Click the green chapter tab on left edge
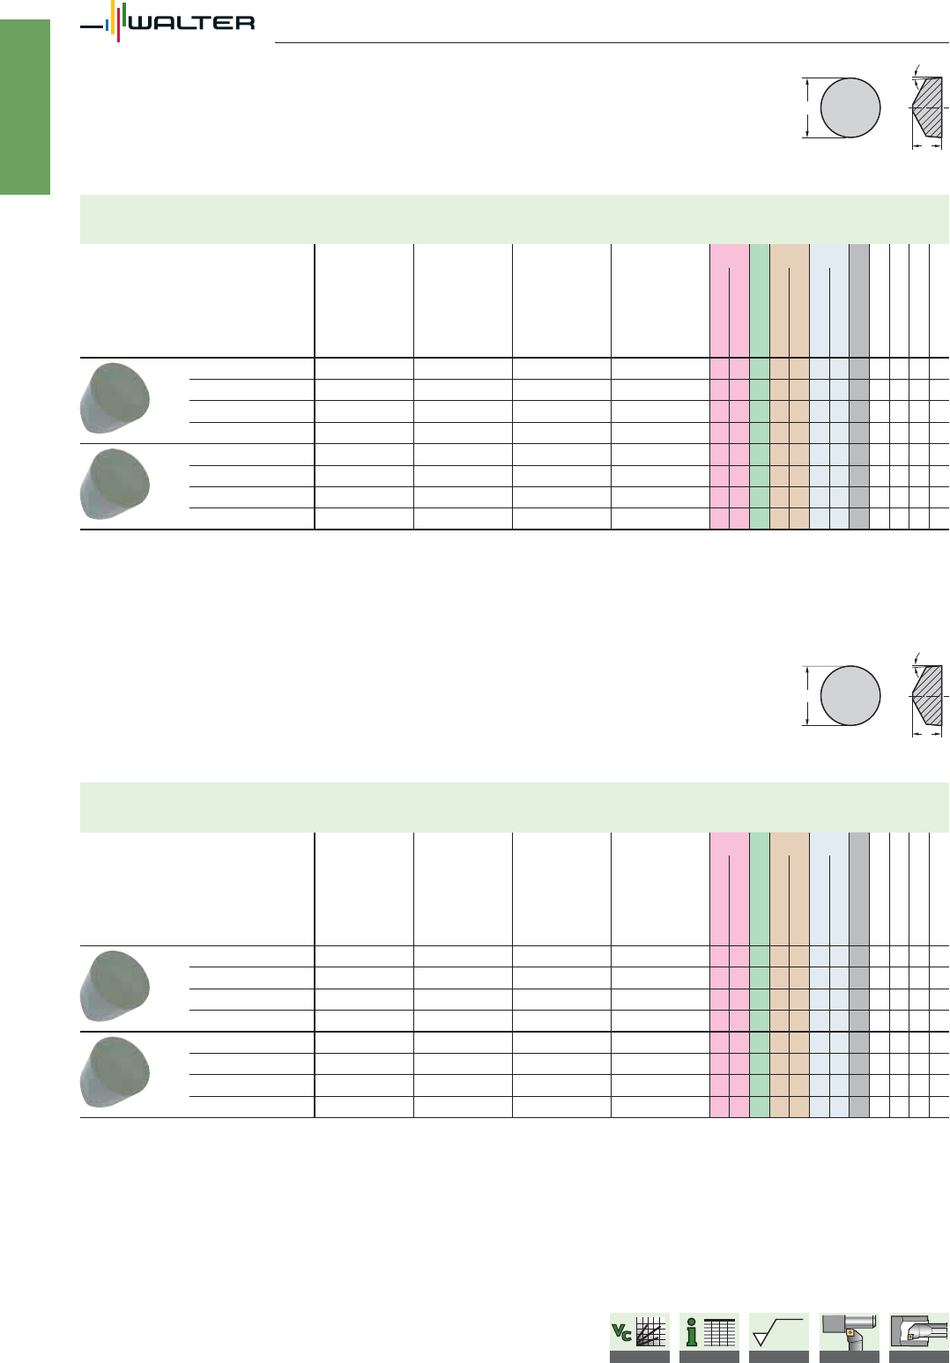950x1363 pixels. point(25,107)
